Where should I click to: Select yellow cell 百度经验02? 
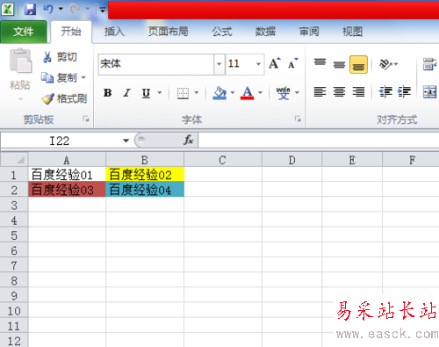(145, 175)
